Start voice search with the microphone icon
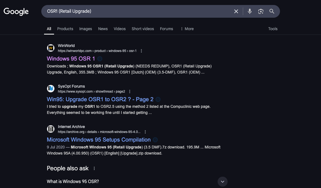The width and height of the screenshot is (321, 188). (x=249, y=11)
